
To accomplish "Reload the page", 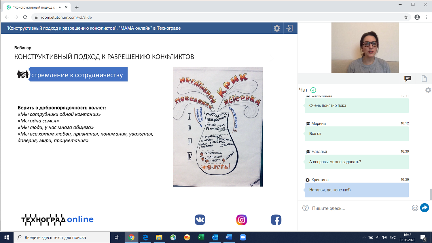I will coord(25,17).
